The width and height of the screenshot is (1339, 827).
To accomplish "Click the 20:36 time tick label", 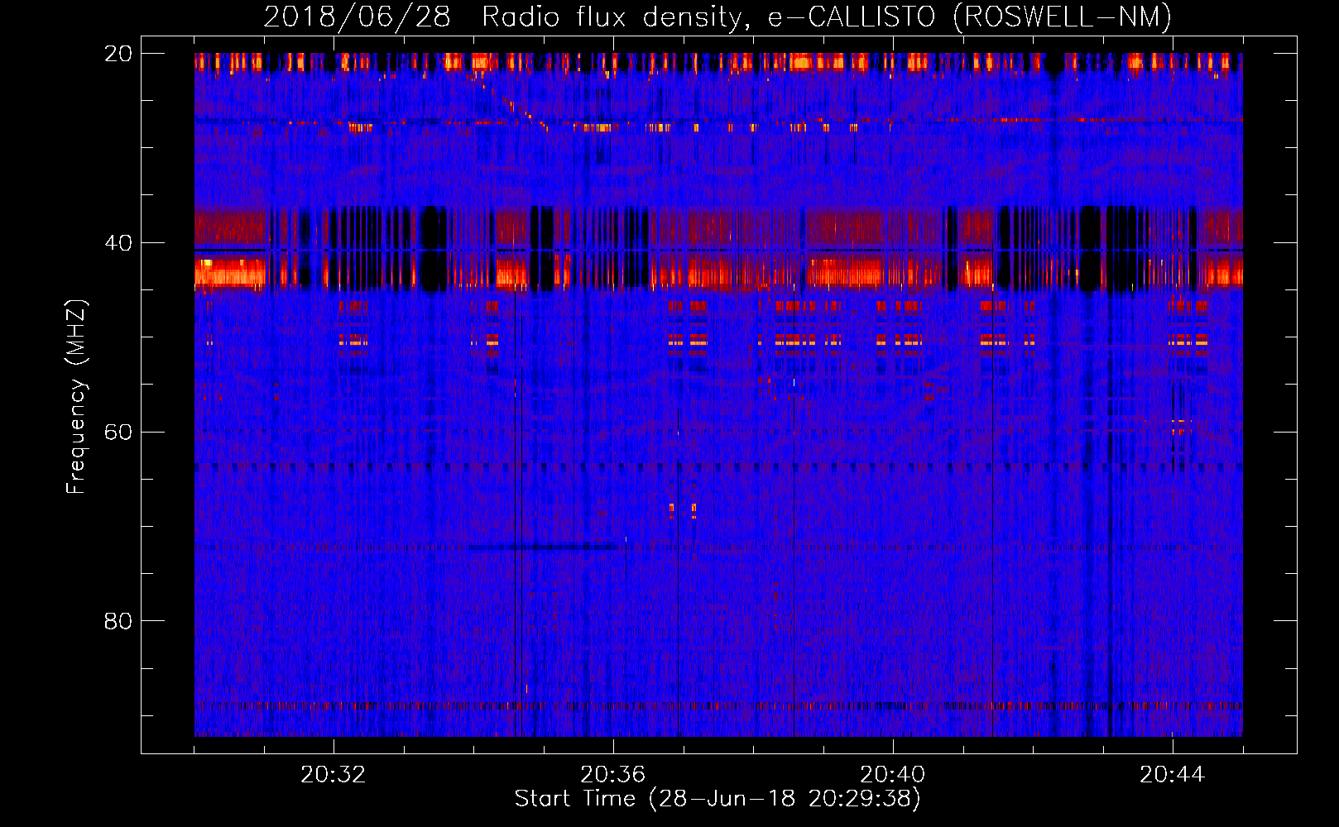I will coord(613,774).
